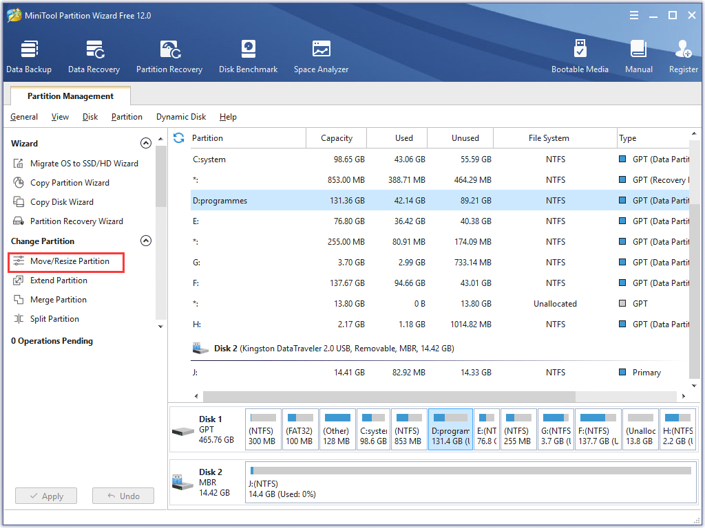The image size is (705, 528).
Task: Open the Help menu
Action: point(228,117)
